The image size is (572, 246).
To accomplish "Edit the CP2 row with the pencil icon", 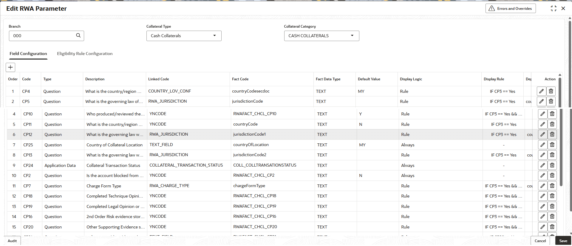I will pyautogui.click(x=542, y=176).
